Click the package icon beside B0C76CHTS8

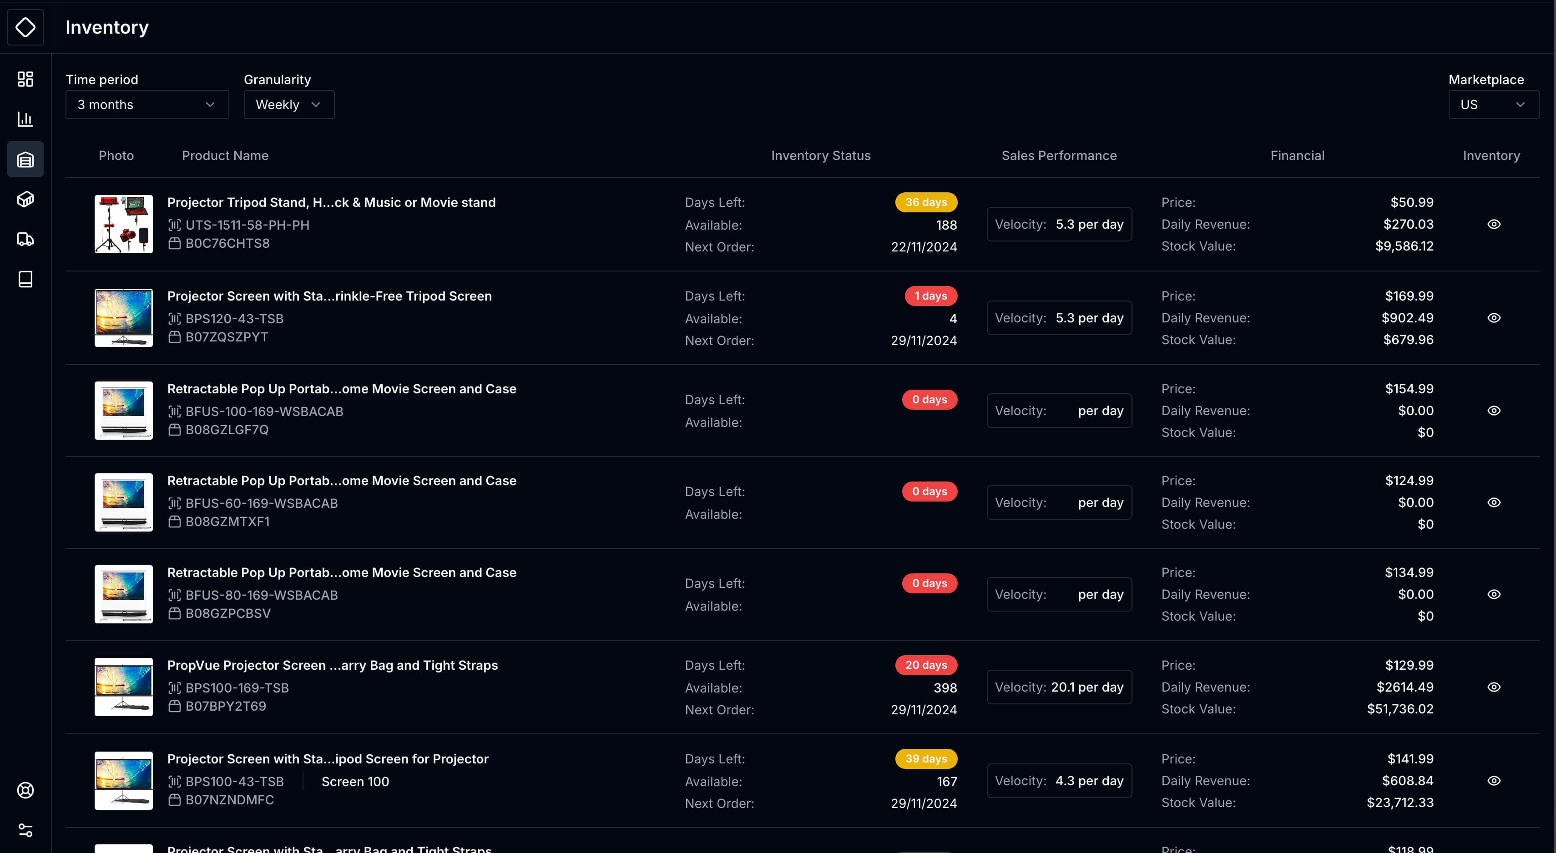point(175,243)
